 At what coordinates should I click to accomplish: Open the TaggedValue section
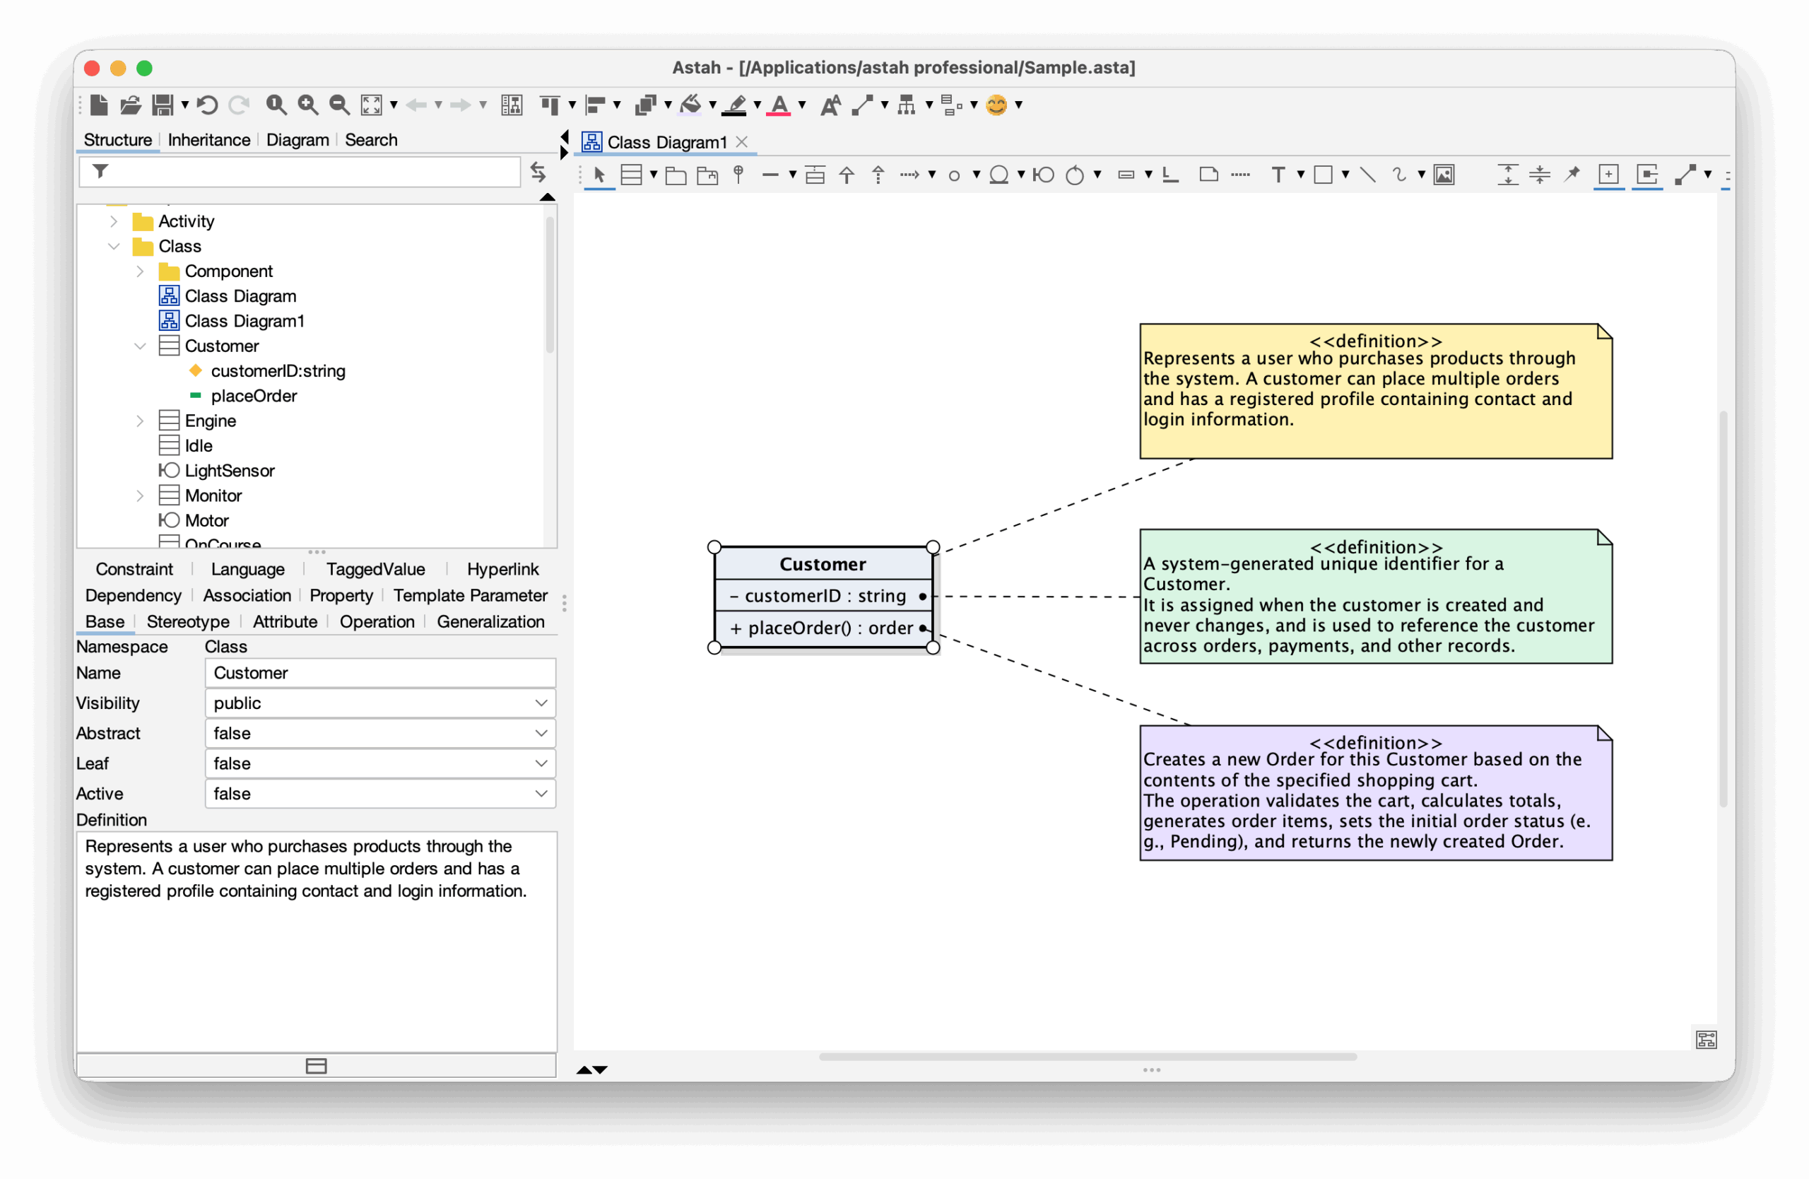pyautogui.click(x=375, y=568)
